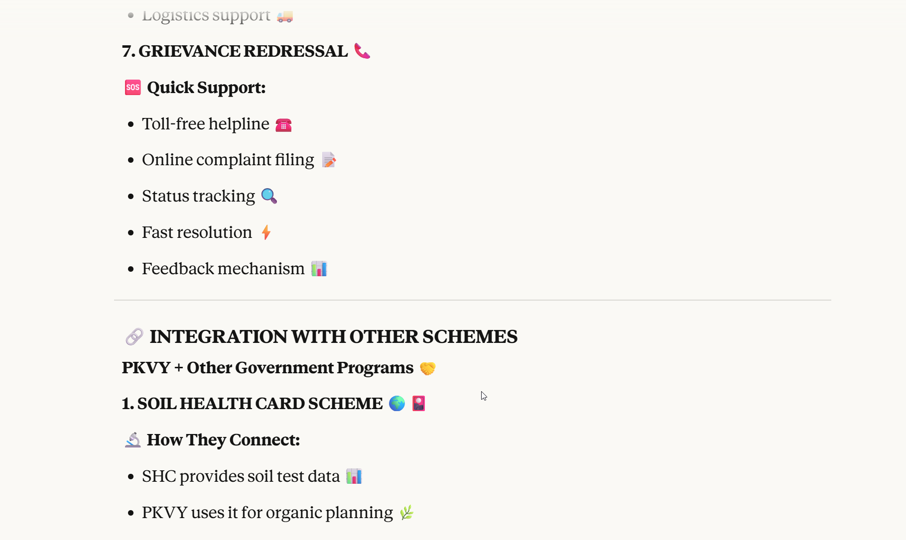Click the Quick Support subheading text
906x540 pixels.
pyautogui.click(x=206, y=88)
